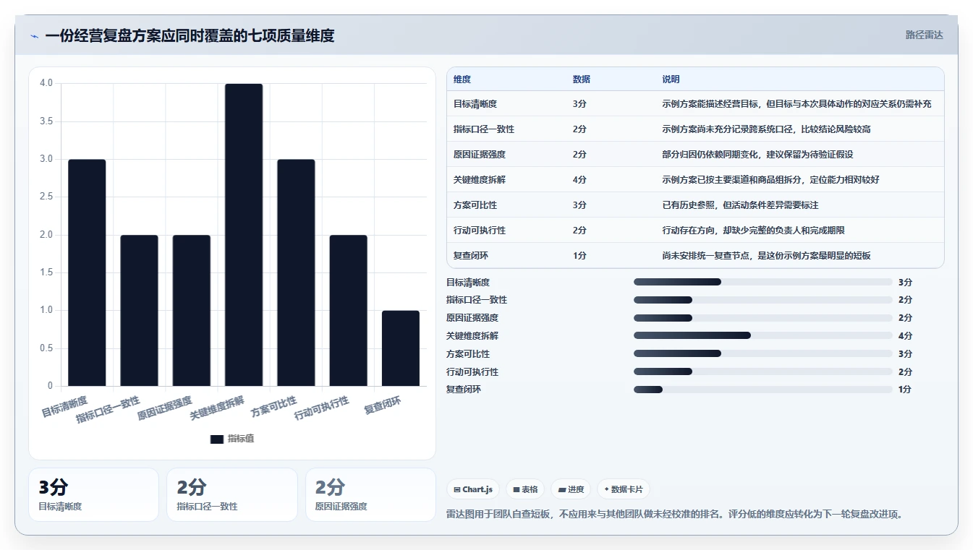Click the description starting 示例方案尚未充分记录

coord(766,129)
